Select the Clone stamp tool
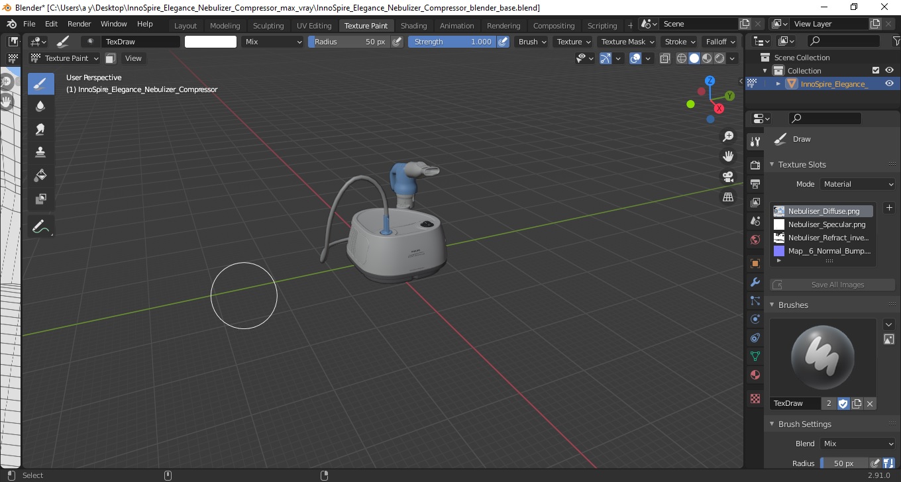The image size is (901, 482). 40,152
